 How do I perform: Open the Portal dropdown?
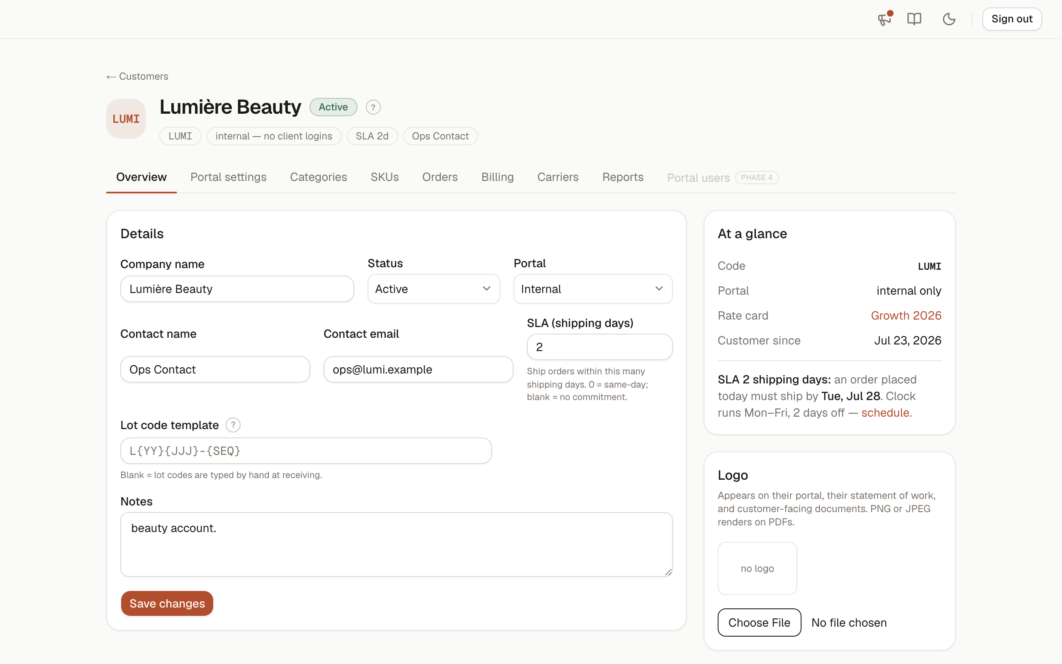[x=593, y=289]
